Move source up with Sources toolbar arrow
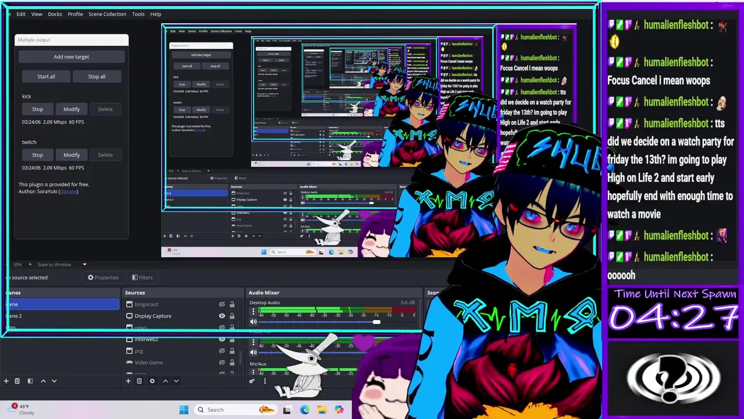 (165, 381)
